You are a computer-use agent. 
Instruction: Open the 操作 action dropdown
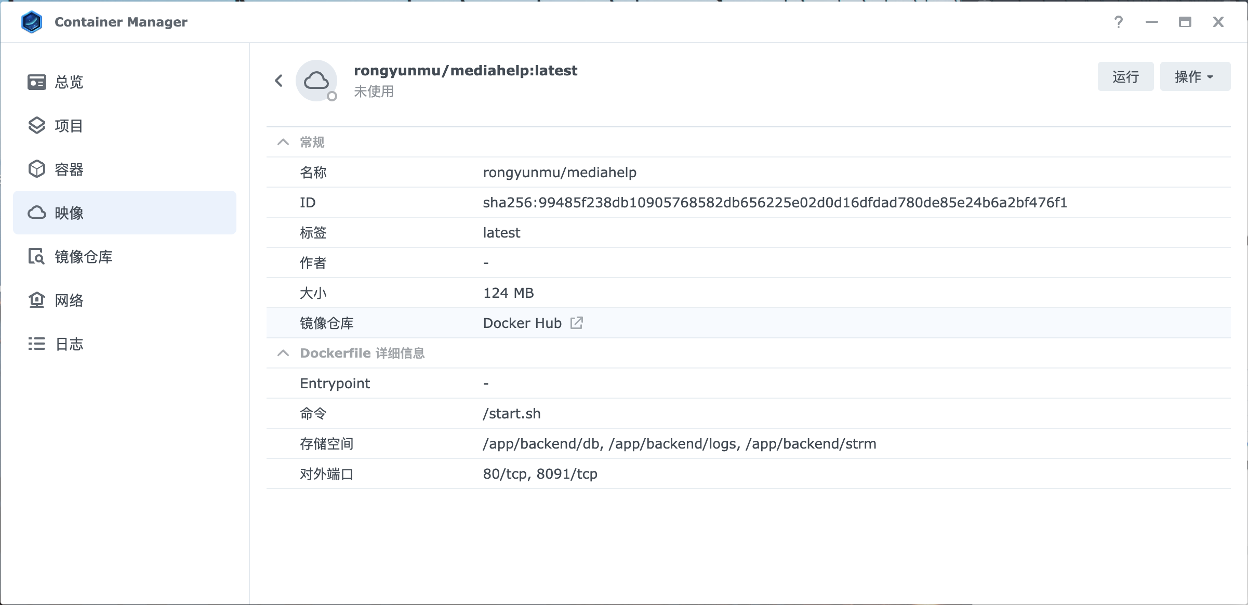[x=1194, y=77]
